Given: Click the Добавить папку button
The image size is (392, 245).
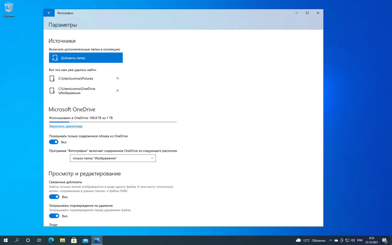Looking at the screenshot, I should (x=86, y=58).
